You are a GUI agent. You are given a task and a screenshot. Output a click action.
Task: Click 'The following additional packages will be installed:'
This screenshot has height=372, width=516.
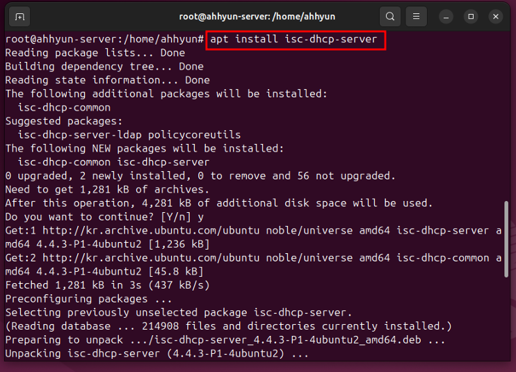point(166,94)
